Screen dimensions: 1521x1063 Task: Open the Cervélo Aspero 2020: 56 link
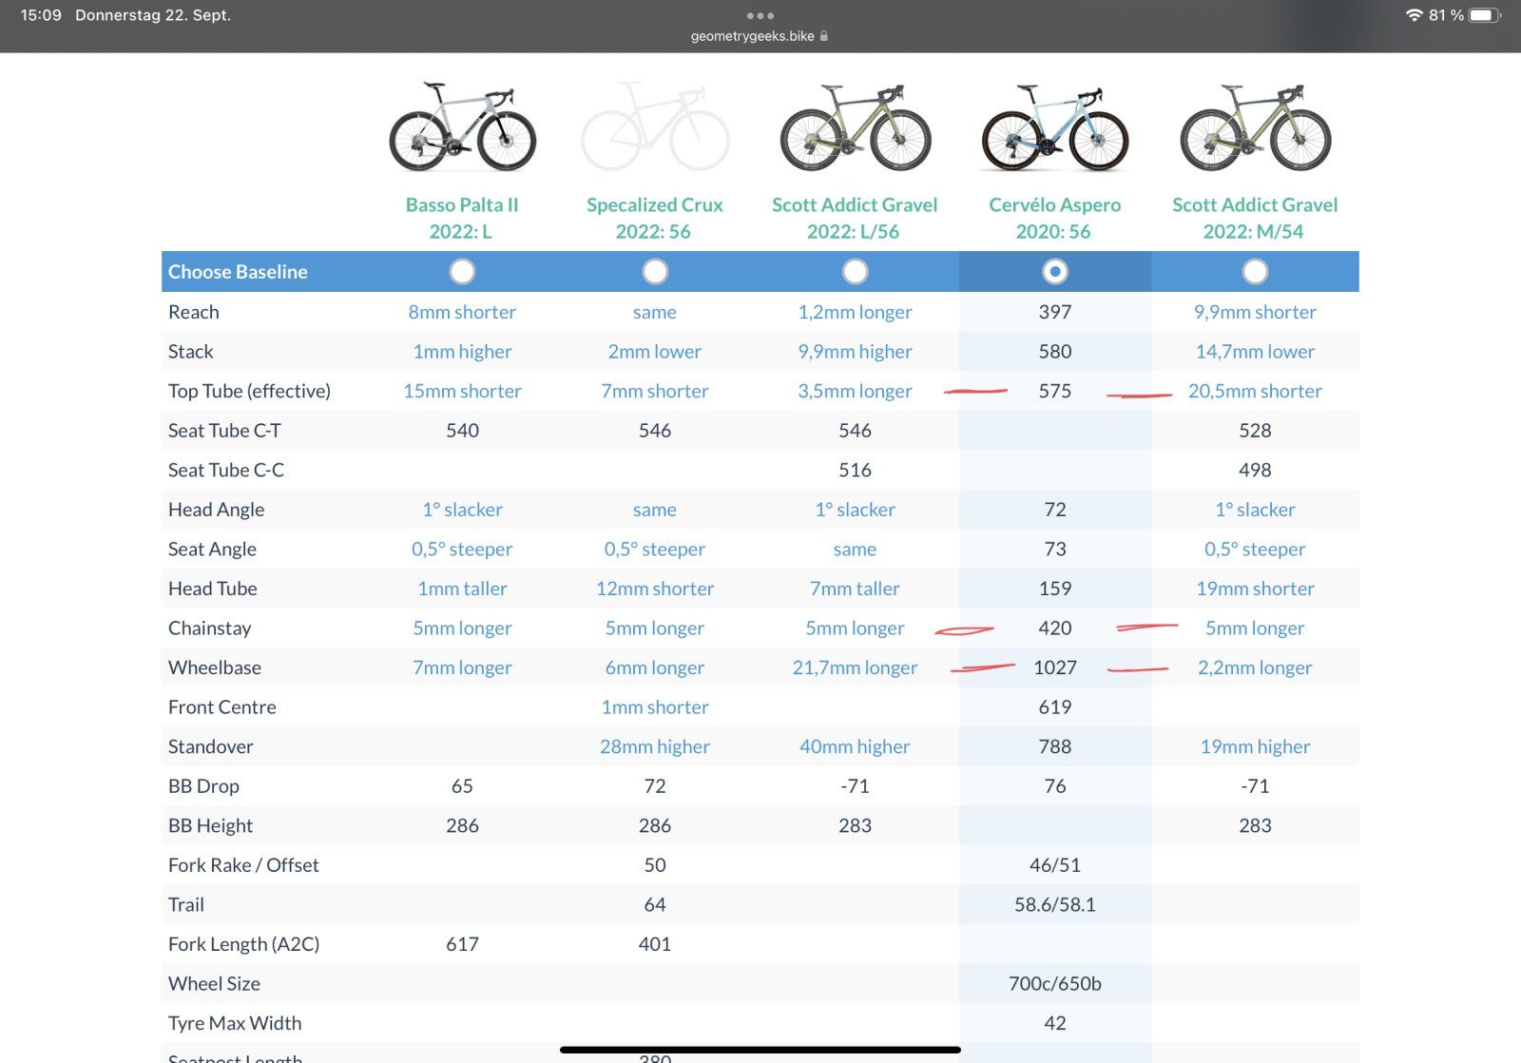point(1054,218)
